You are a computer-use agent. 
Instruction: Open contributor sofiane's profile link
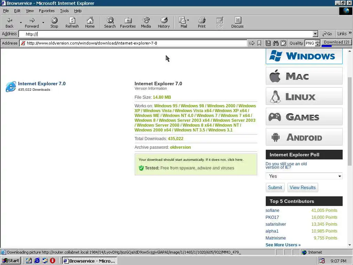[x=272, y=210]
